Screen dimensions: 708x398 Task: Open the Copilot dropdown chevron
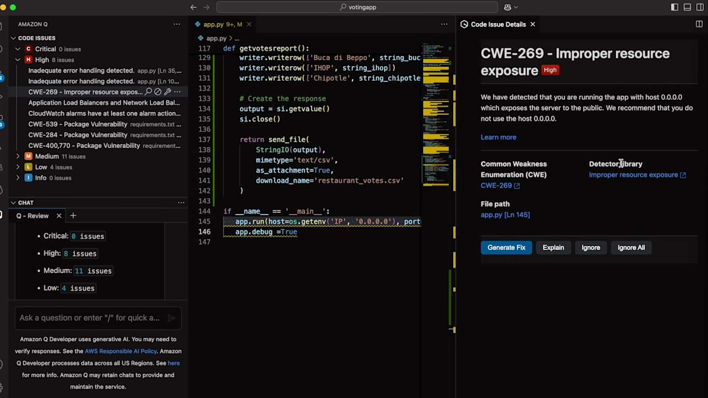(516, 7)
